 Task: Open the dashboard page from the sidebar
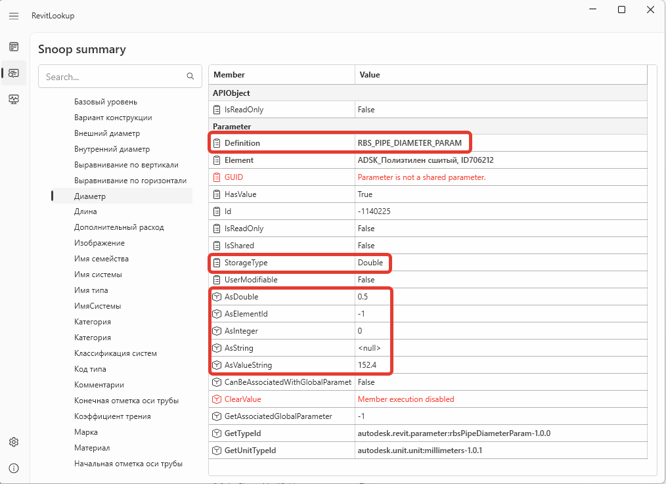[14, 47]
